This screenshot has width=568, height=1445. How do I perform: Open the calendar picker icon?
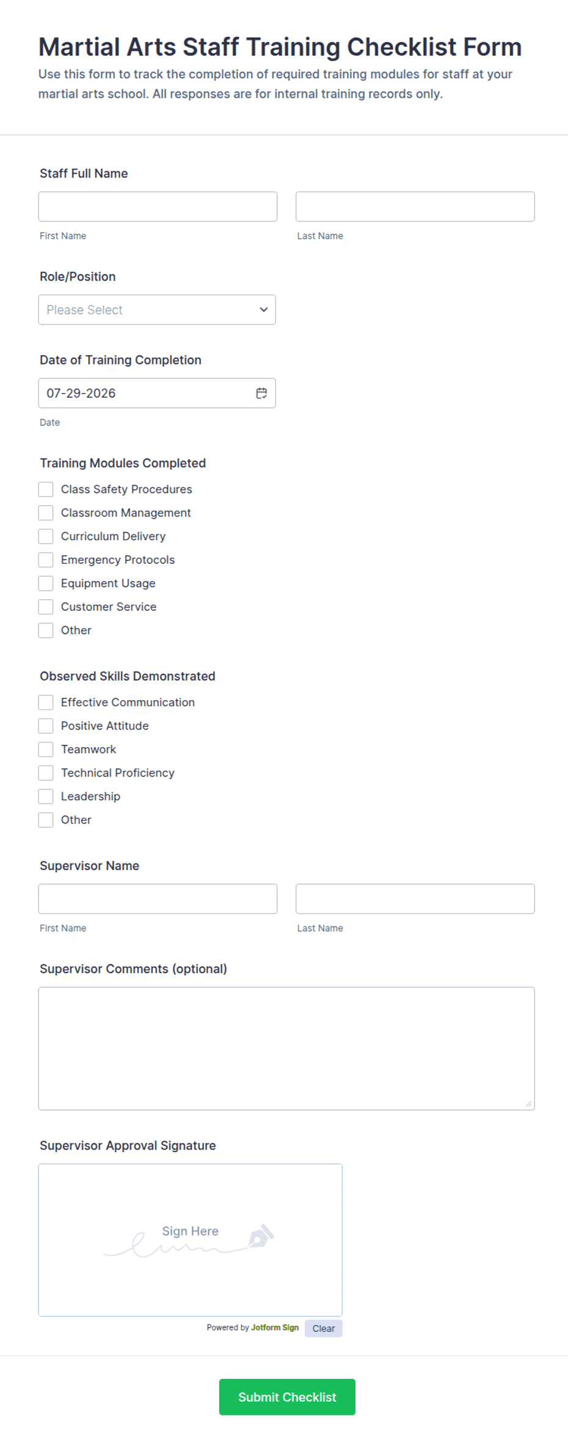261,393
